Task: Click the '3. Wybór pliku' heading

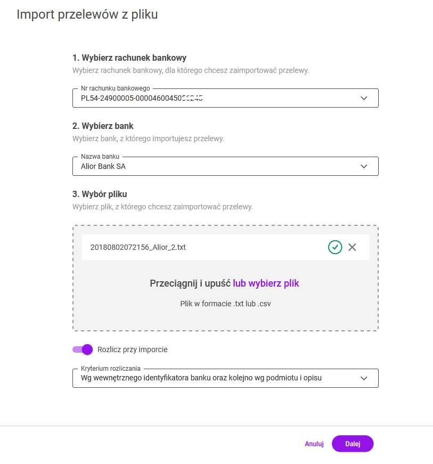Action: coord(100,194)
